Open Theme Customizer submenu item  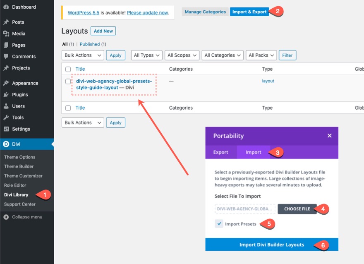pyautogui.click(x=23, y=176)
